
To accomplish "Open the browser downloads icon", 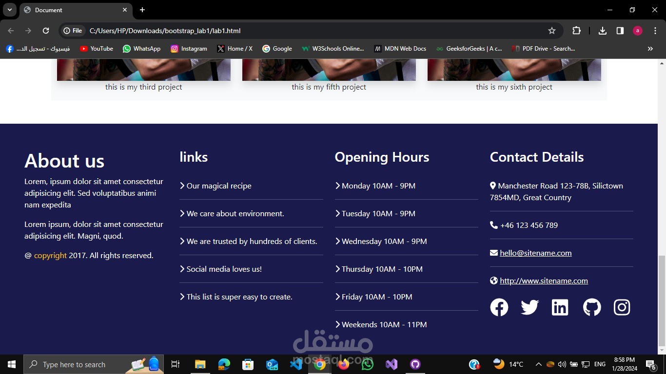I will (x=603, y=31).
